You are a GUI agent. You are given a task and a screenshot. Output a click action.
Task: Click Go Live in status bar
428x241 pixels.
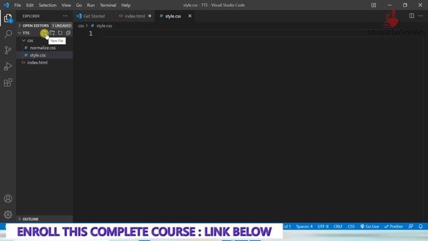pyautogui.click(x=370, y=226)
